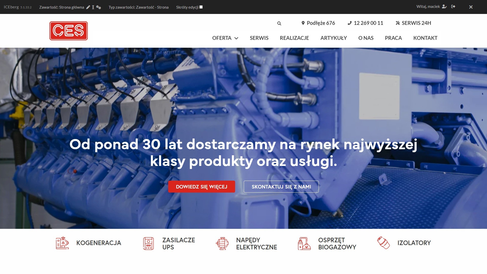Toggle the Skróty edycji checkbox
The width and height of the screenshot is (487, 274).
click(201, 7)
